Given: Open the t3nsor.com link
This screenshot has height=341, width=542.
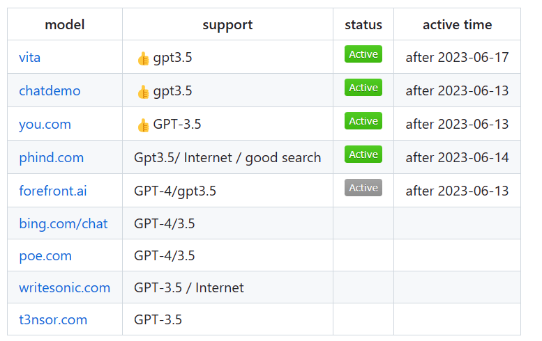Looking at the screenshot, I should [53, 319].
